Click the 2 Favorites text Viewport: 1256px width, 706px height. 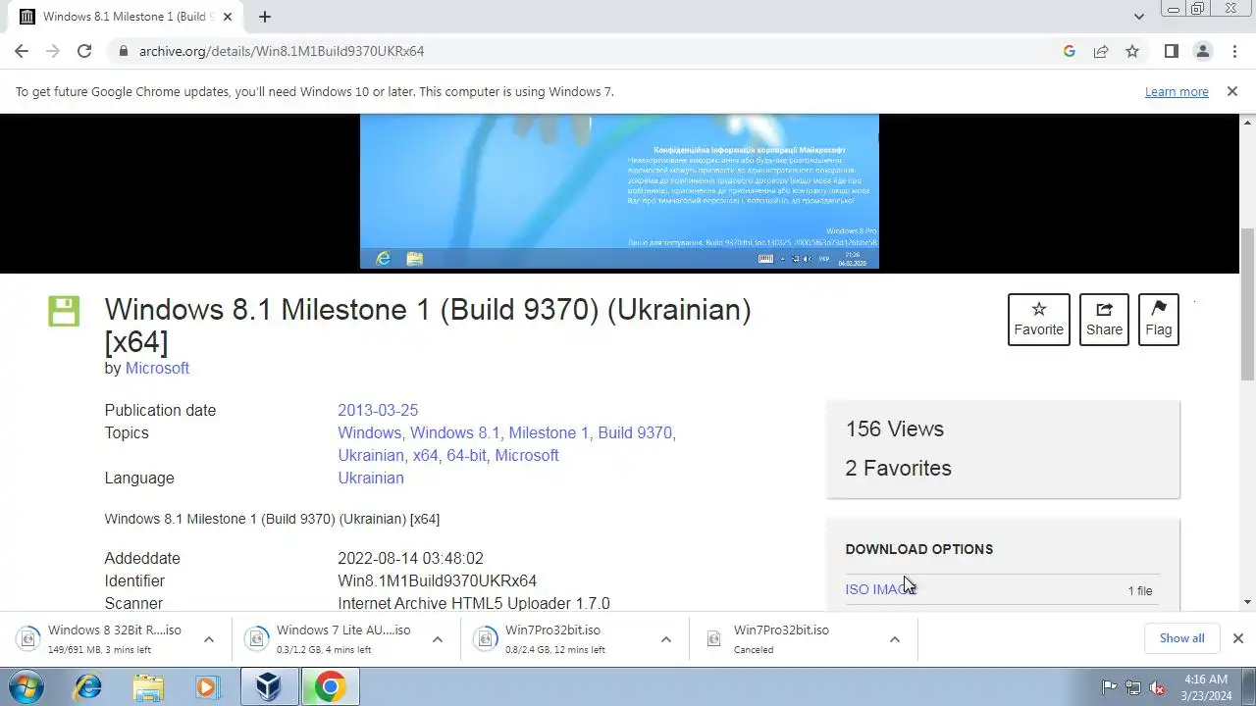coord(898,468)
